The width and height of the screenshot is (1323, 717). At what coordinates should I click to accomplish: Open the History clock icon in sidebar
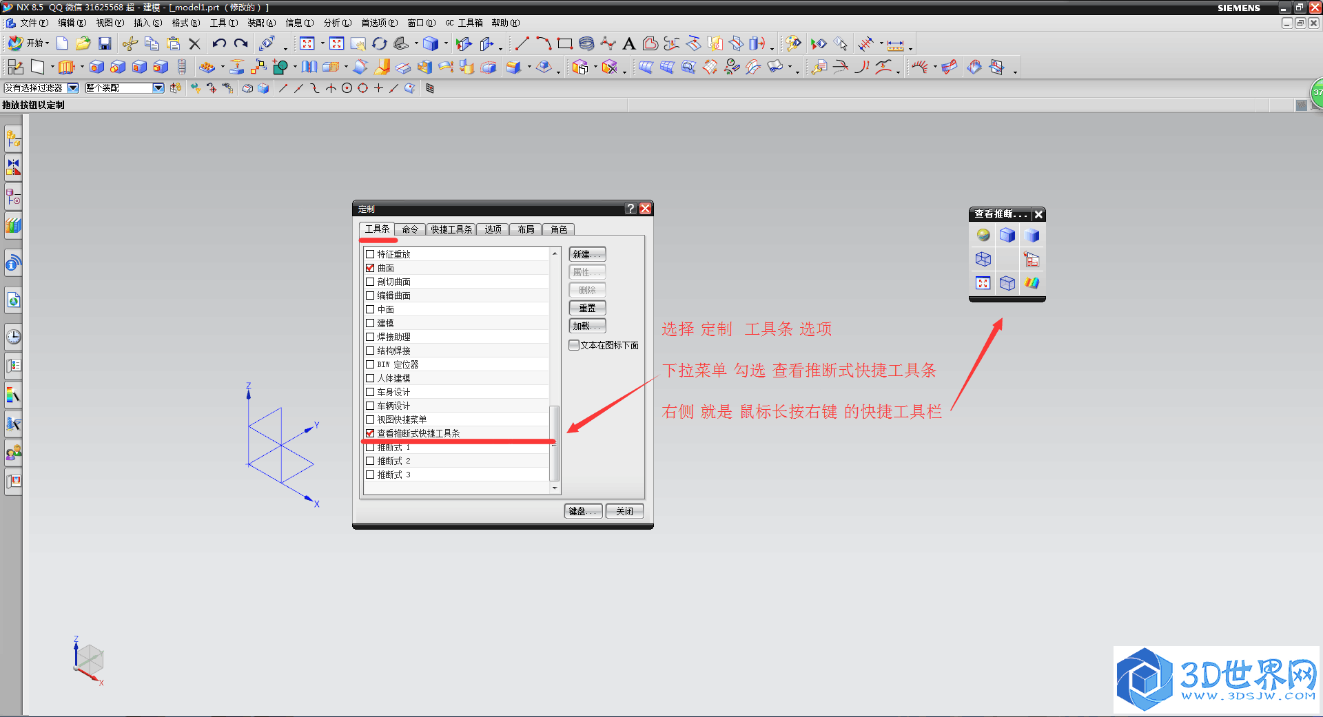pos(13,337)
